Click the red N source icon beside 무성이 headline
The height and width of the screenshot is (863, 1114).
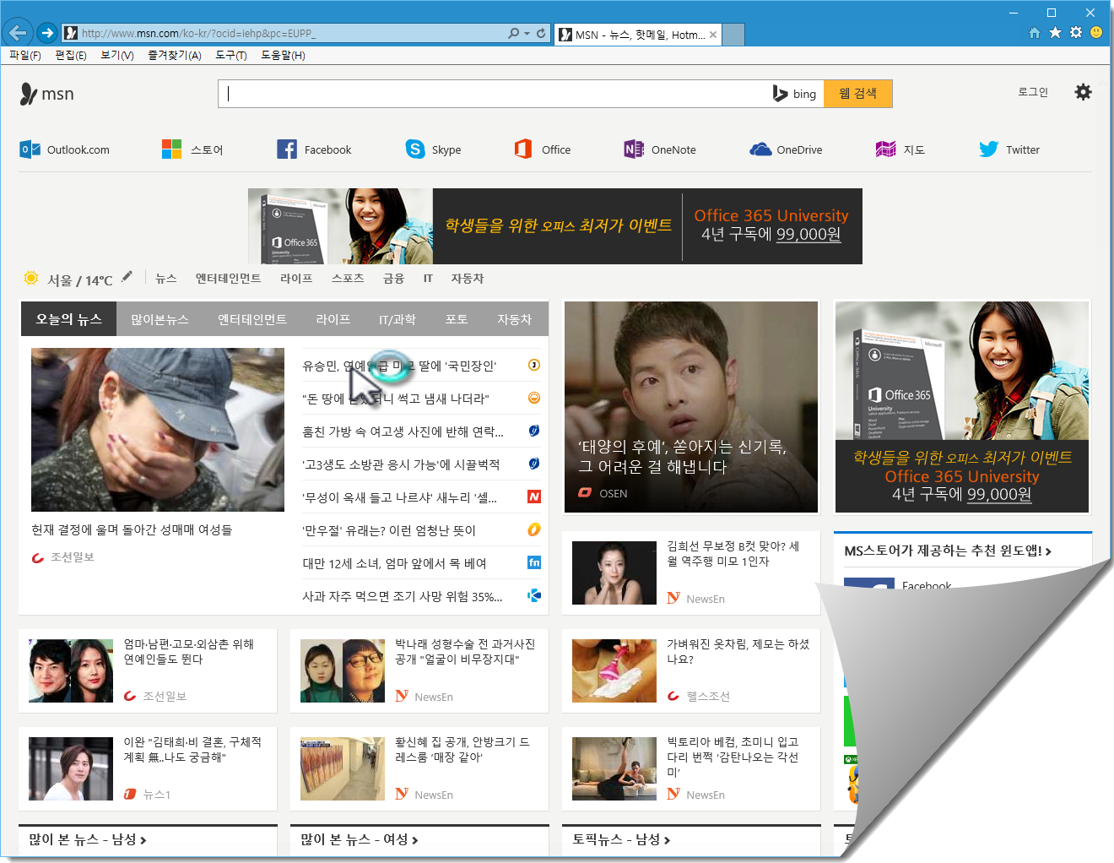(534, 497)
